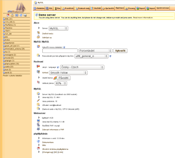This screenshot has height=158, width=175.
Task: Open the Server MySQL dropdown
Action: coord(58,28)
